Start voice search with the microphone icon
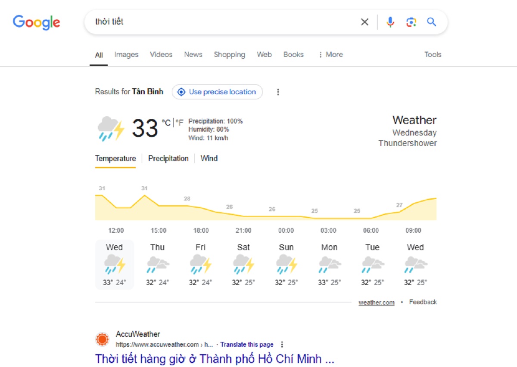This screenshot has width=517, height=367. [390, 22]
